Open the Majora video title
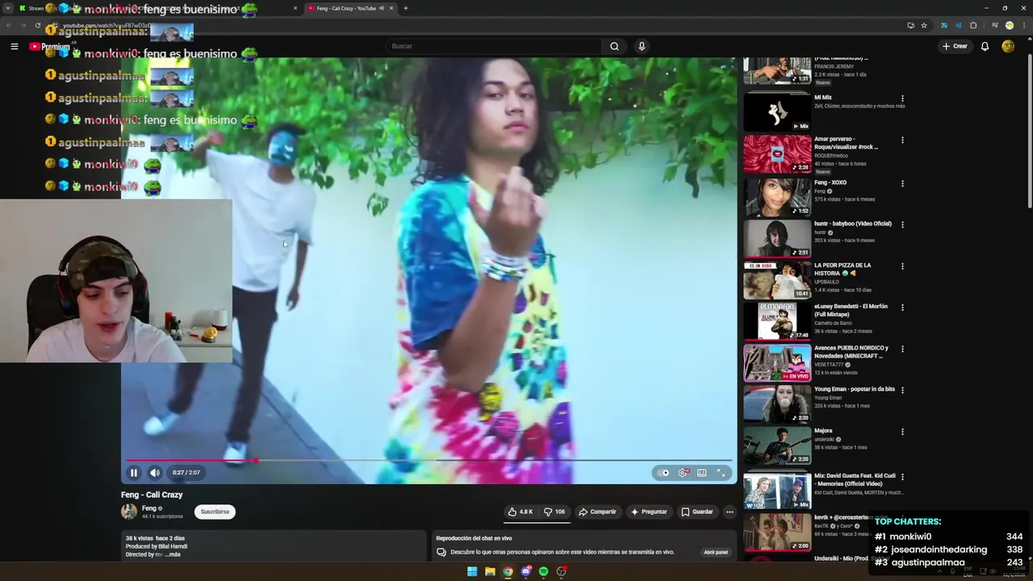1033x581 pixels. pyautogui.click(x=823, y=430)
